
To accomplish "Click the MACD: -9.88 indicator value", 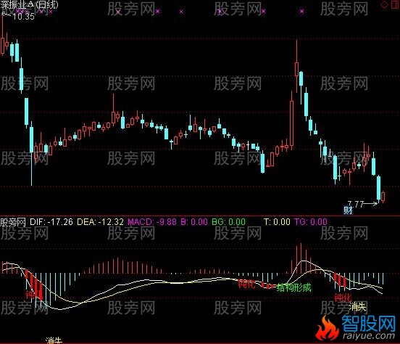I will [x=151, y=222].
